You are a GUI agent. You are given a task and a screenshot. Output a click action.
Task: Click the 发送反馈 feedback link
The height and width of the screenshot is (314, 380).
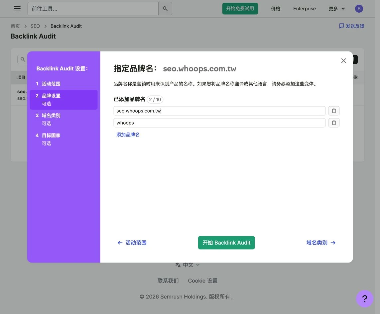coord(352,26)
